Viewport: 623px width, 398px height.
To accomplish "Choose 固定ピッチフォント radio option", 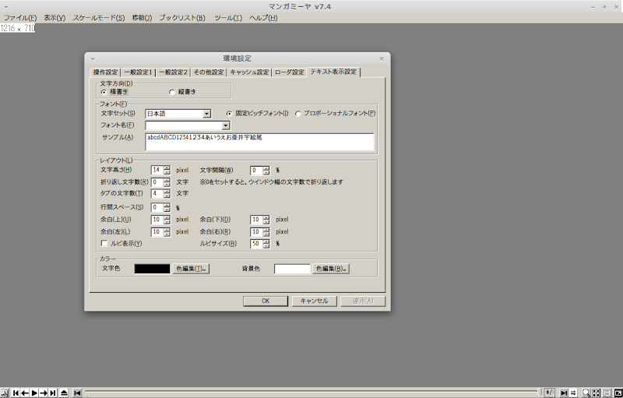I will point(229,114).
